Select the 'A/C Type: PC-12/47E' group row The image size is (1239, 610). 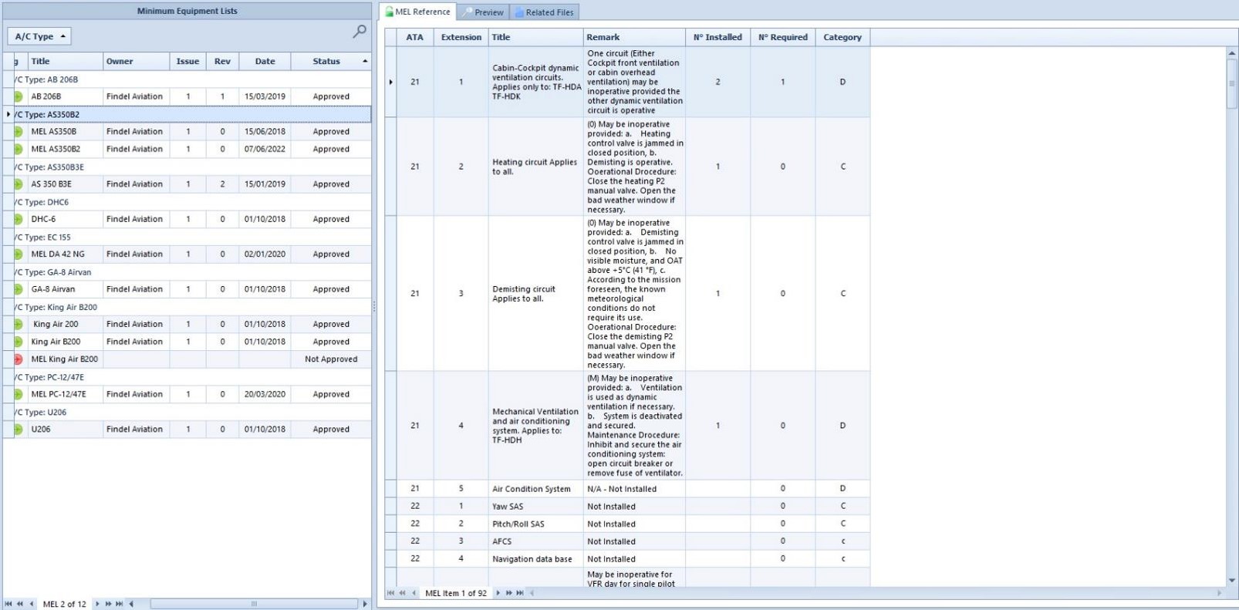(187, 377)
